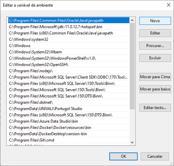
Task: Click the Editar button
Action: [x=155, y=33]
